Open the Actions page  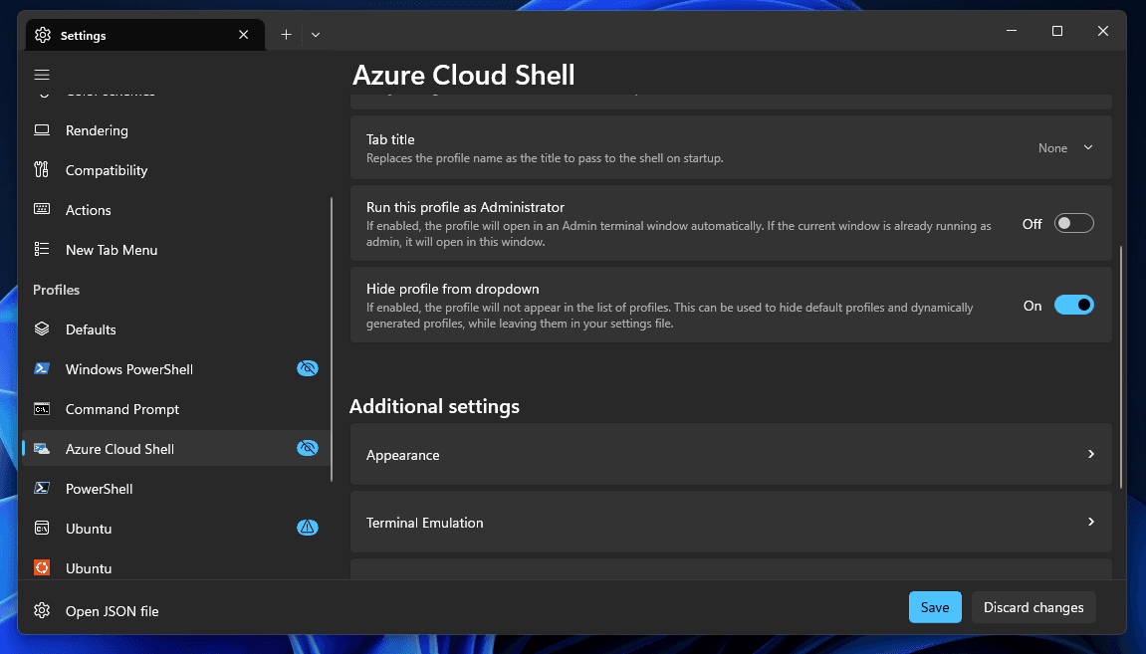tap(175, 210)
